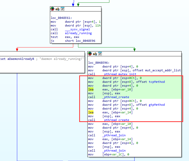The image size is (189, 161).
Task: Click edit comment icon on loc_8048E61 block
Action: coord(58,9)
